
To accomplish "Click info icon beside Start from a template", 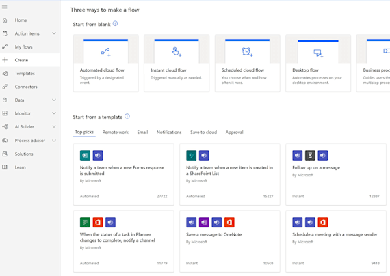I will (x=127, y=116).
